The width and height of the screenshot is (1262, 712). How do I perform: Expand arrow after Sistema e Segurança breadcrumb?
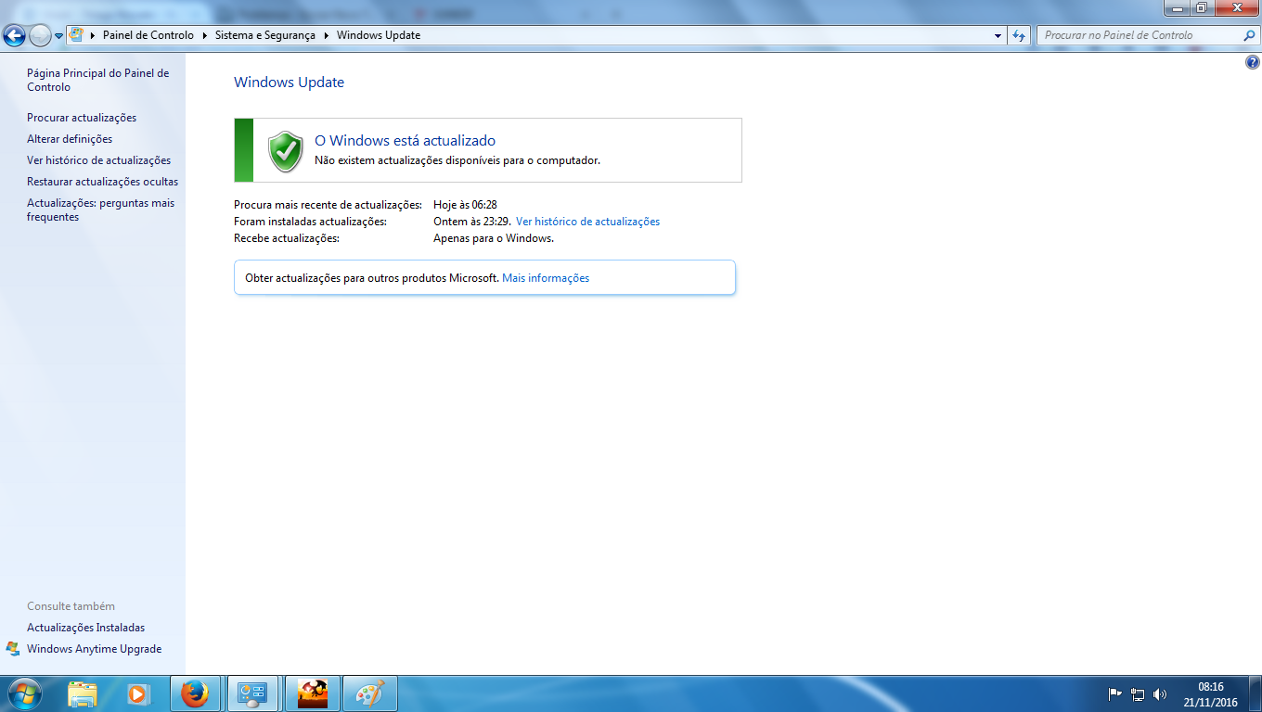326,35
